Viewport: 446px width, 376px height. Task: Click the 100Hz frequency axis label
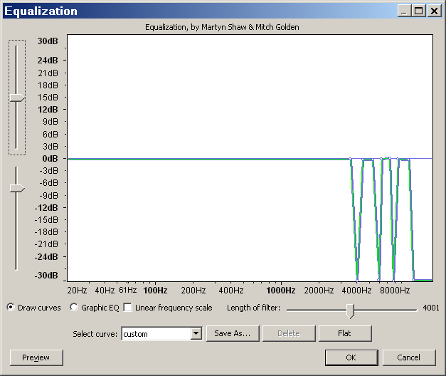pos(155,291)
